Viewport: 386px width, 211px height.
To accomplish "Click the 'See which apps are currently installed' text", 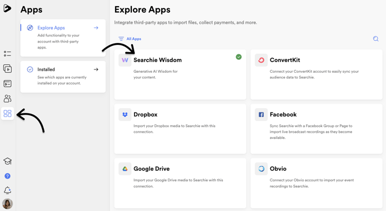I will coord(62,80).
